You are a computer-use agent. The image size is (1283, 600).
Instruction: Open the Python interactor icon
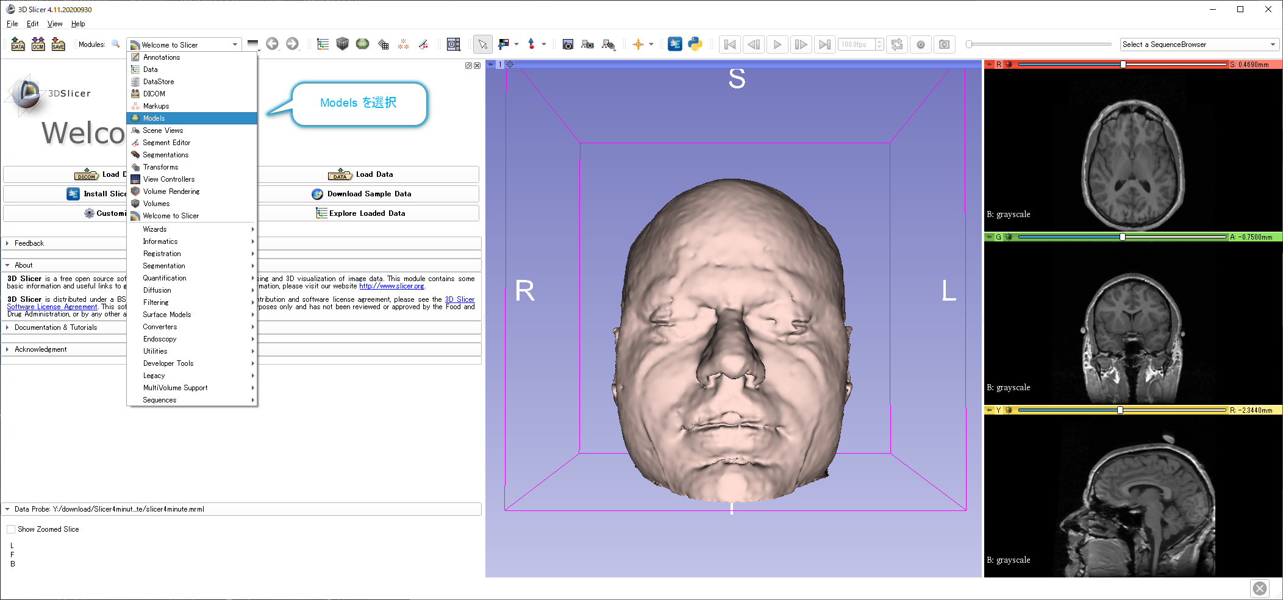click(x=695, y=44)
